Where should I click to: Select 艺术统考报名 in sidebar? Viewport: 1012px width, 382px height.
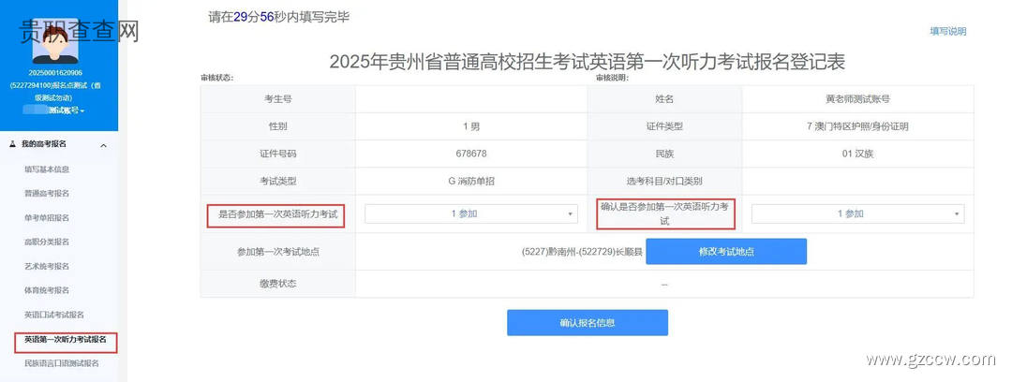click(47, 266)
